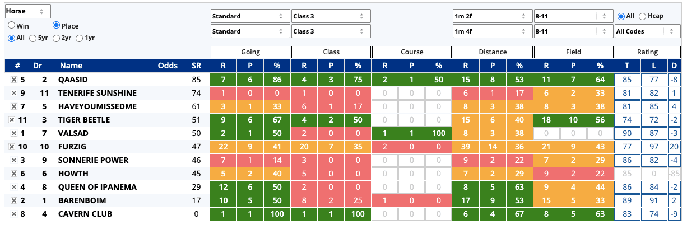Click the X icon beside HAVEYOUMISSEDME
Image resolution: width=687 pixels, height=229 pixels.
point(13,106)
